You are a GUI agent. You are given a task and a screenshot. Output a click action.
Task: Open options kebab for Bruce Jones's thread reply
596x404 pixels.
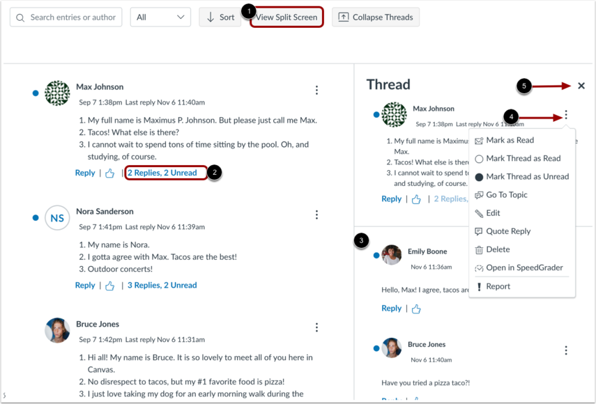tap(566, 350)
